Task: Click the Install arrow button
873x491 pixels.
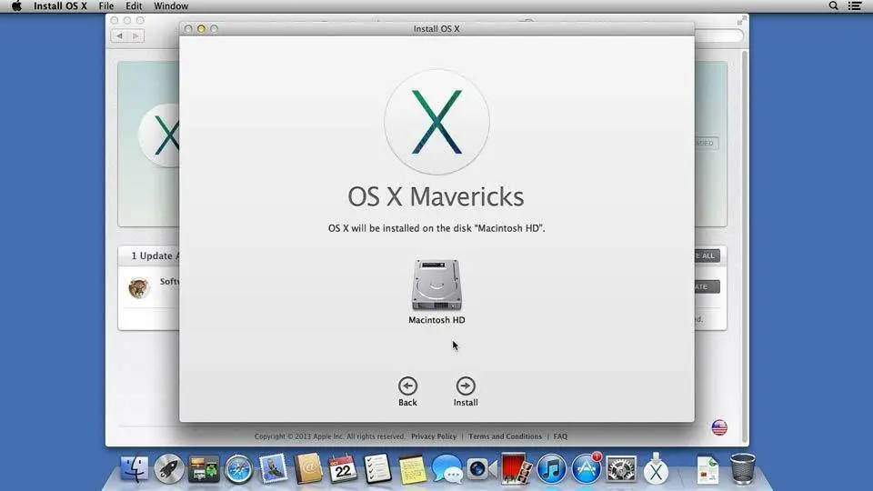Action: tap(466, 386)
